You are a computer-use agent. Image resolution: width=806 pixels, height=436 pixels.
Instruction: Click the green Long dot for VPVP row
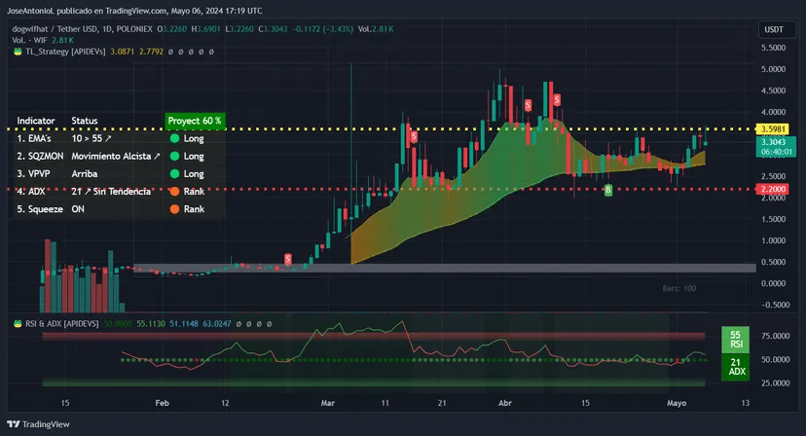(x=175, y=174)
